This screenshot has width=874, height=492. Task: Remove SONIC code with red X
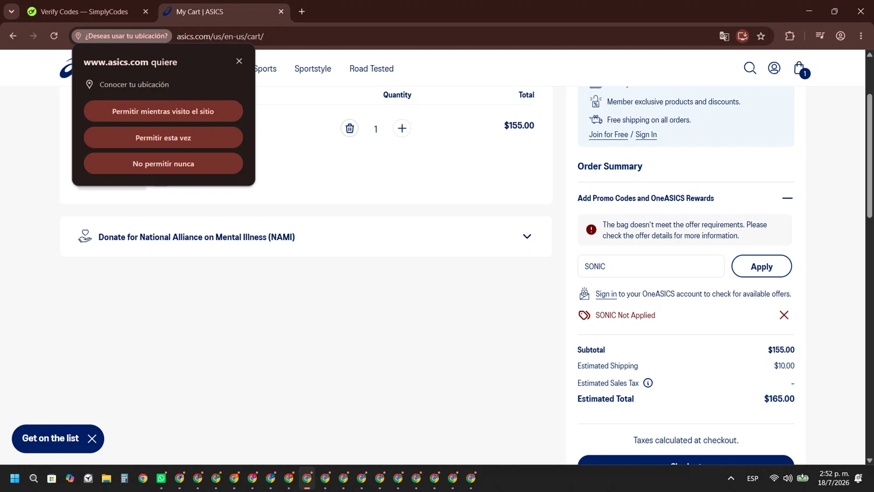tap(784, 315)
